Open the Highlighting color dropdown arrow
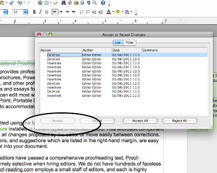The height and width of the screenshot is (173, 217). tap(122, 12)
